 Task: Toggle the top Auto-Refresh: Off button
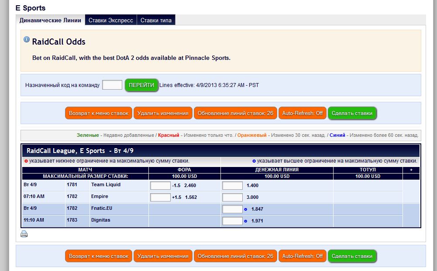[303, 113]
